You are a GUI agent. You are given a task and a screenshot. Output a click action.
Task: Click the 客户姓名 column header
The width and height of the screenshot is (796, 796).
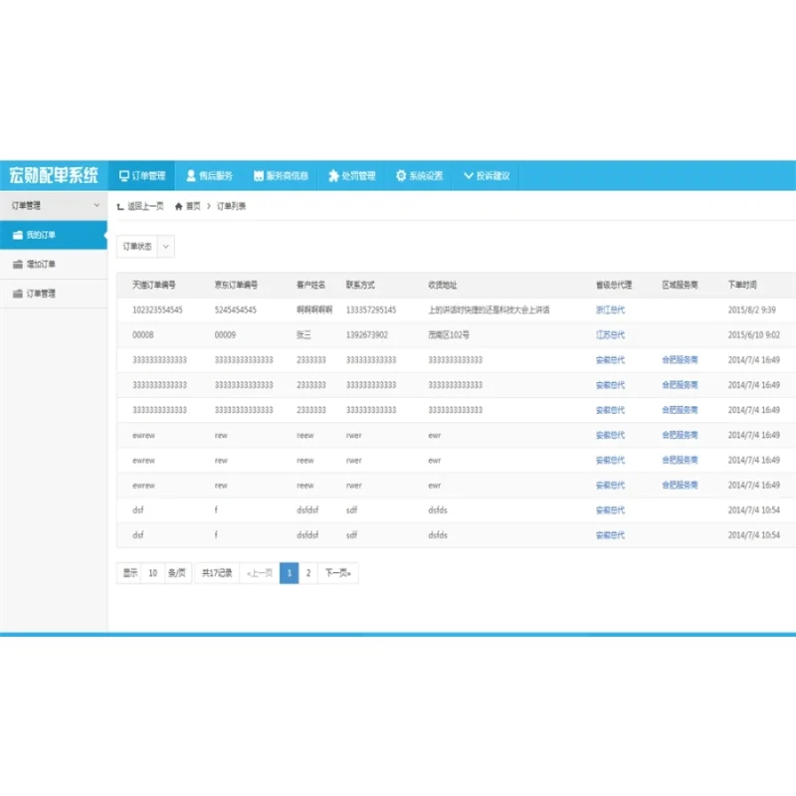(x=310, y=285)
